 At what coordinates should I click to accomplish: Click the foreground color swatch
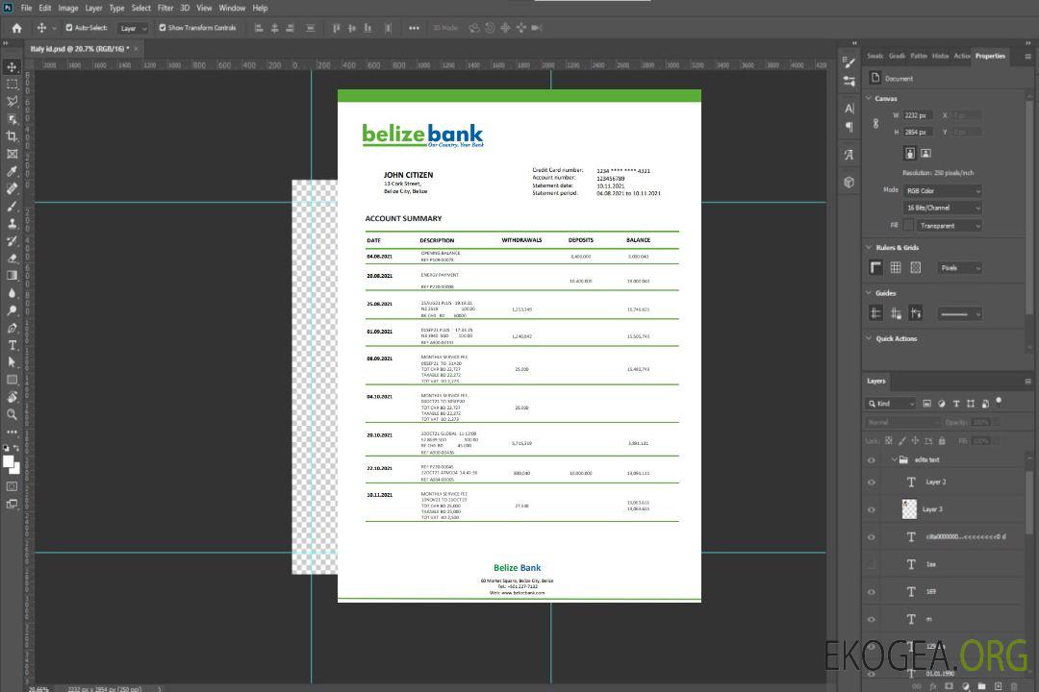click(x=8, y=461)
